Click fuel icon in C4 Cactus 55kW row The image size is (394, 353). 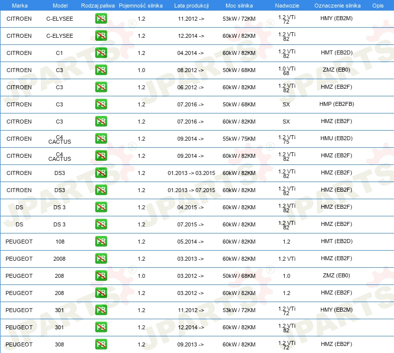click(101, 139)
